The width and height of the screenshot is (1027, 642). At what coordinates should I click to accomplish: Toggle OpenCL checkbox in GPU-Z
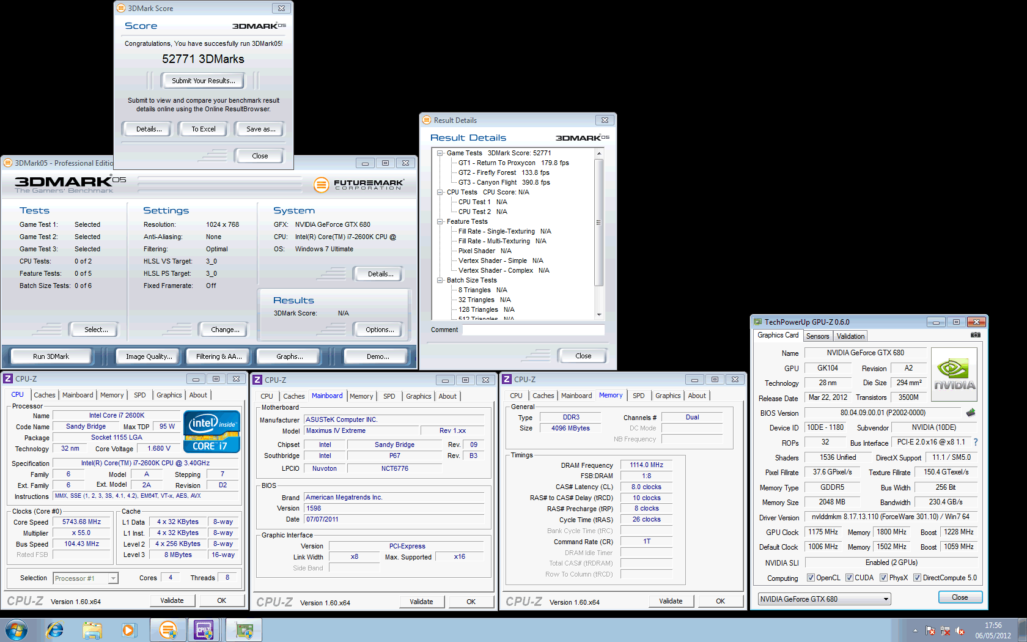pyautogui.click(x=811, y=578)
